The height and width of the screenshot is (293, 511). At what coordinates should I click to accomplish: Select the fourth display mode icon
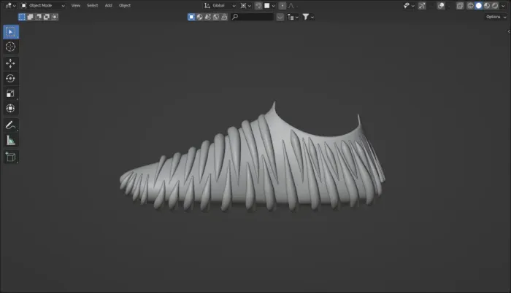216,17
